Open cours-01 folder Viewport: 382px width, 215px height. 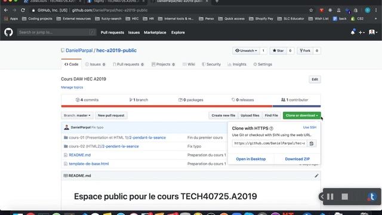[x=117, y=137]
